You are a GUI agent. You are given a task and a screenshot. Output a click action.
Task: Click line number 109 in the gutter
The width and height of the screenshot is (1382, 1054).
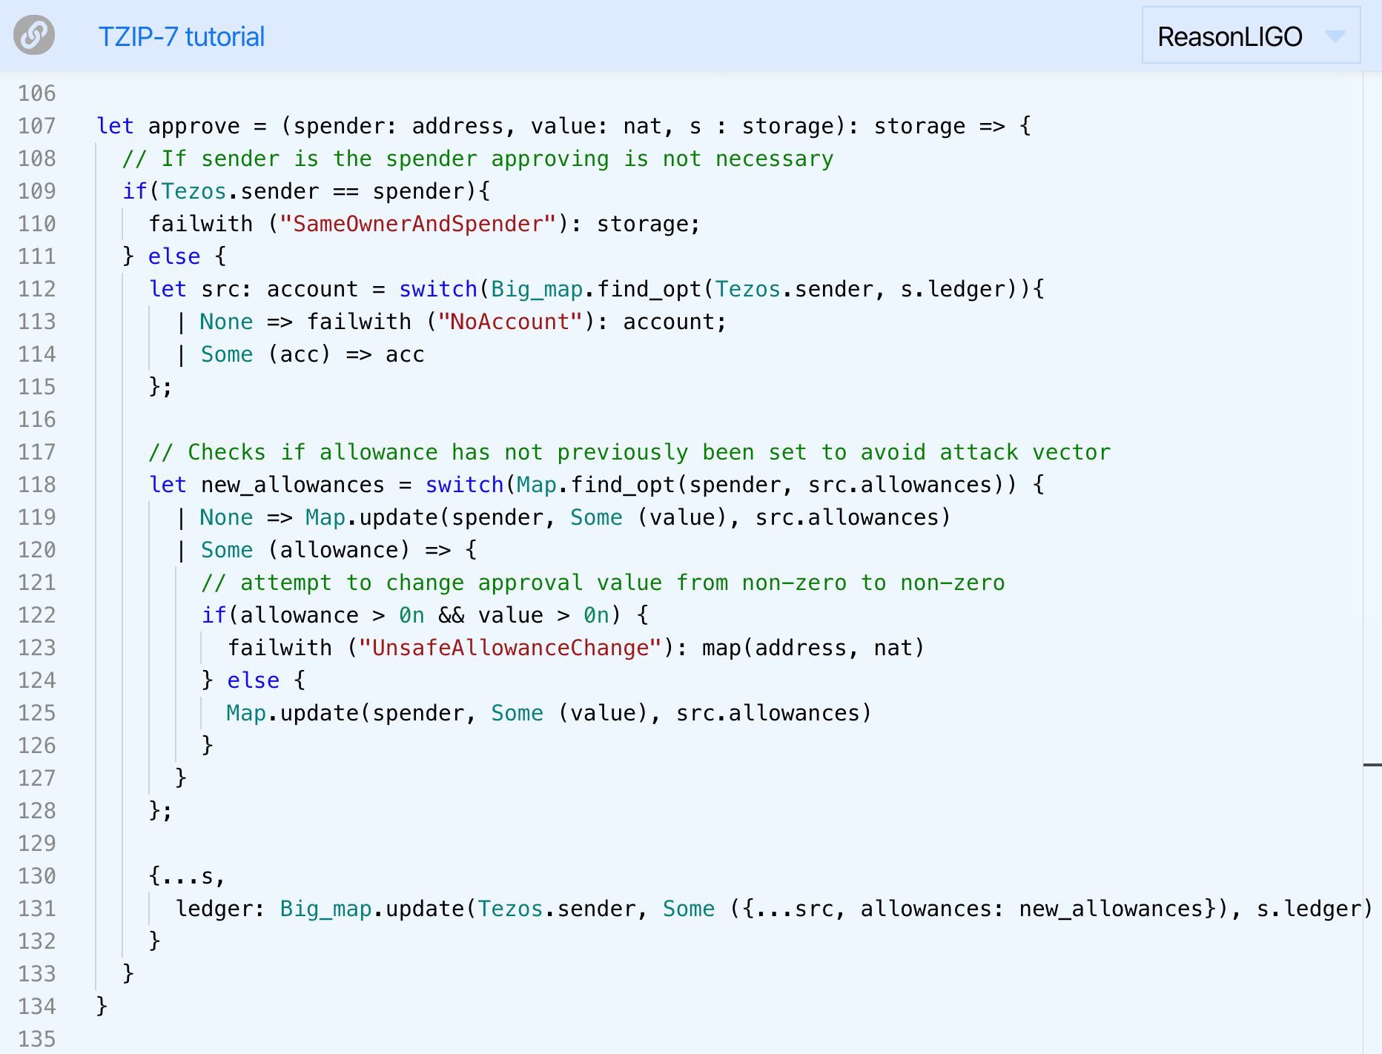[37, 191]
